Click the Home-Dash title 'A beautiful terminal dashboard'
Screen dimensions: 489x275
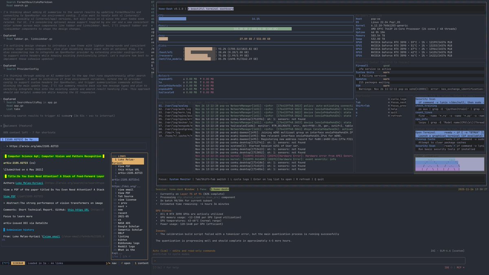click(211, 9)
